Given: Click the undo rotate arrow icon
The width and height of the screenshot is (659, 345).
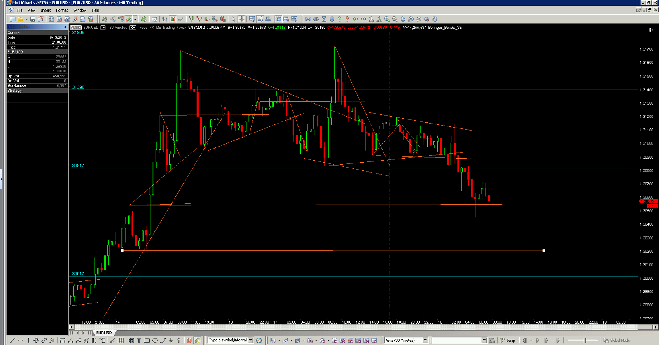Looking at the screenshot, I should (403, 19).
